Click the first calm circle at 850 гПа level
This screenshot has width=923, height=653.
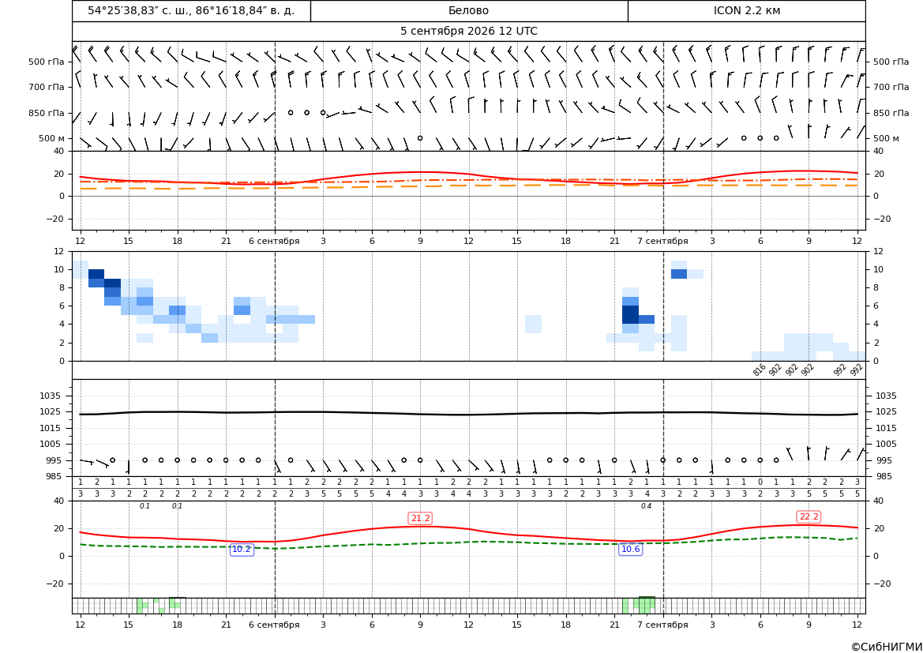point(291,112)
